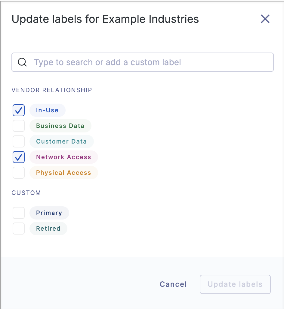The image size is (284, 309).
Task: Click the Vendor Relationship section heading
Action: coord(52,90)
